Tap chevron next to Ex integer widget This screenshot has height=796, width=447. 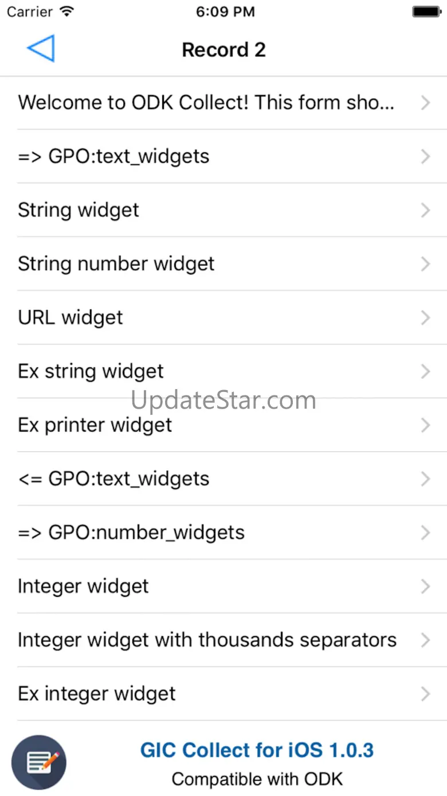click(425, 694)
